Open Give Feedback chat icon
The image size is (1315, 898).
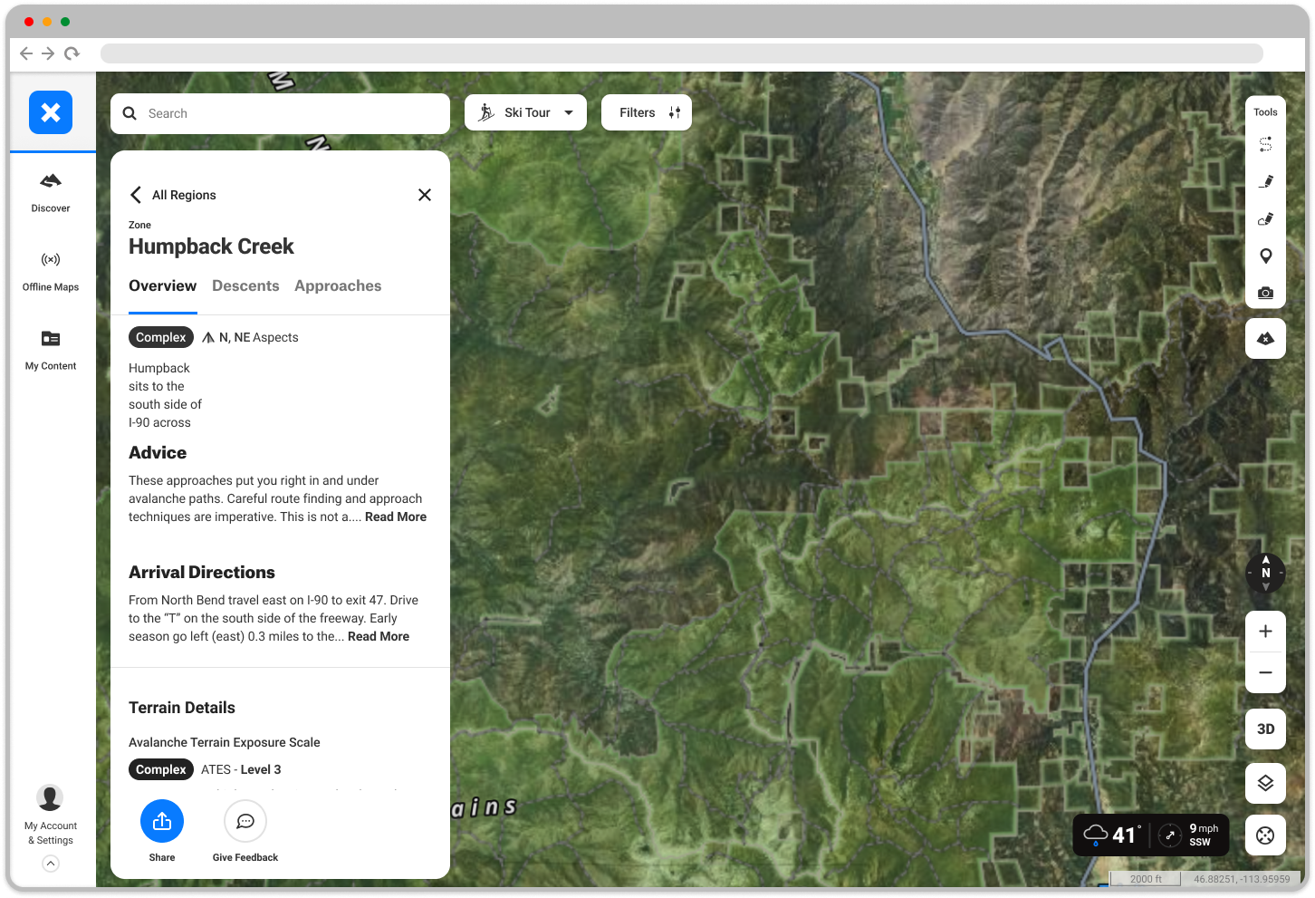click(x=245, y=821)
